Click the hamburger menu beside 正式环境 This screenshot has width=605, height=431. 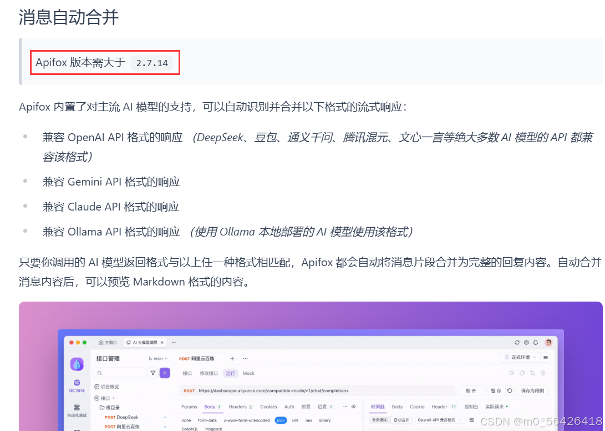(546, 358)
